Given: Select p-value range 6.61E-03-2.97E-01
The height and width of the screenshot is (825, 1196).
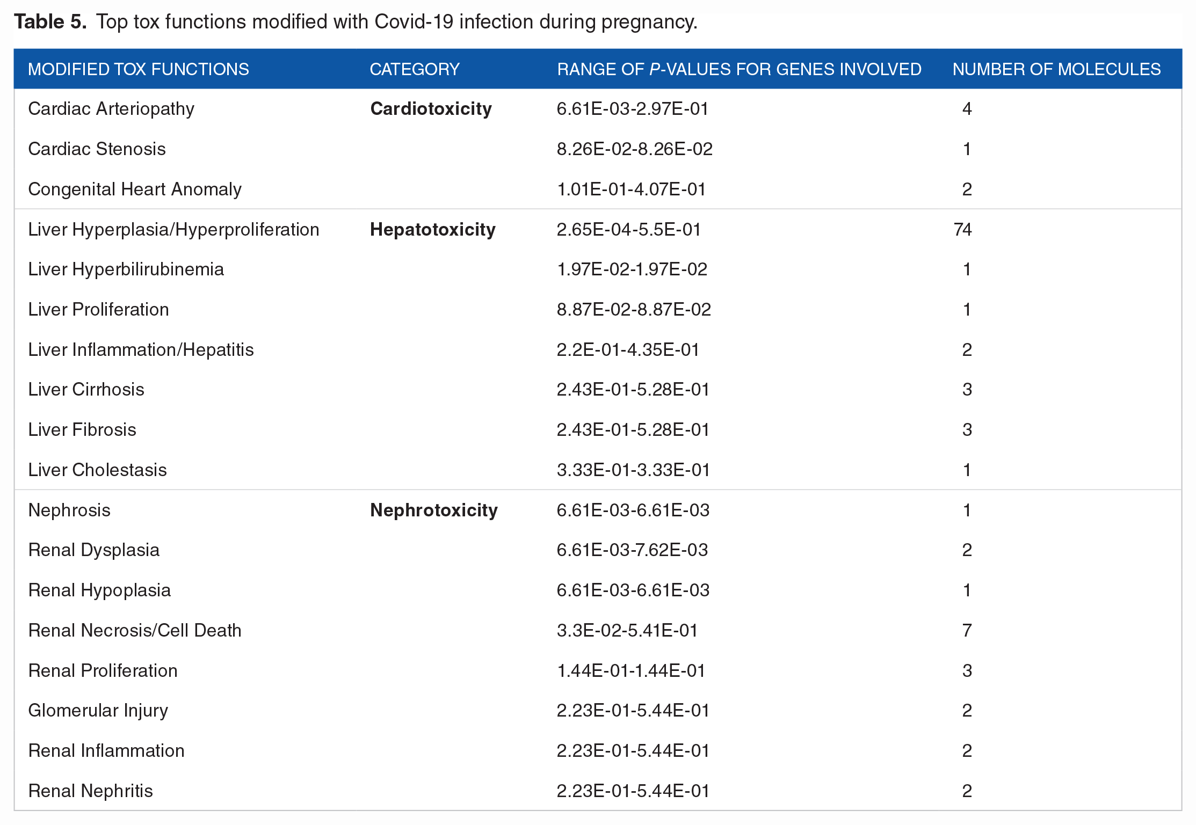Looking at the screenshot, I should pyautogui.click(x=633, y=109).
